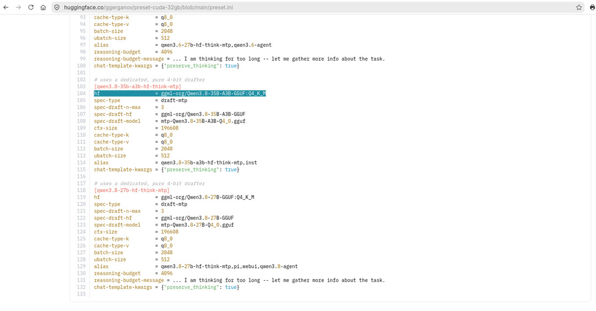This screenshot has width=596, height=311.
Task: Click reasoning-budget value 4096 on line 98
Action: (x=167, y=52)
